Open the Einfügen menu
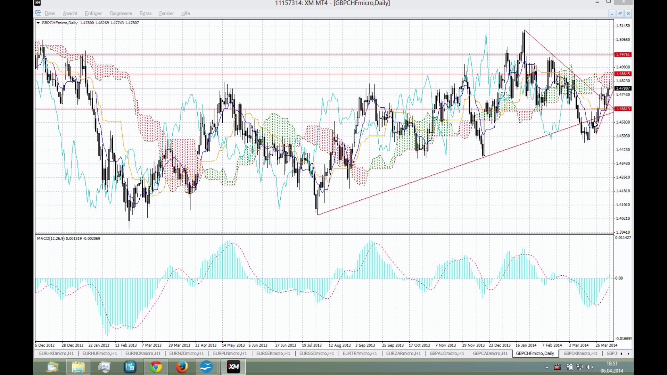Screen dimensions: 667x375 pos(93,14)
